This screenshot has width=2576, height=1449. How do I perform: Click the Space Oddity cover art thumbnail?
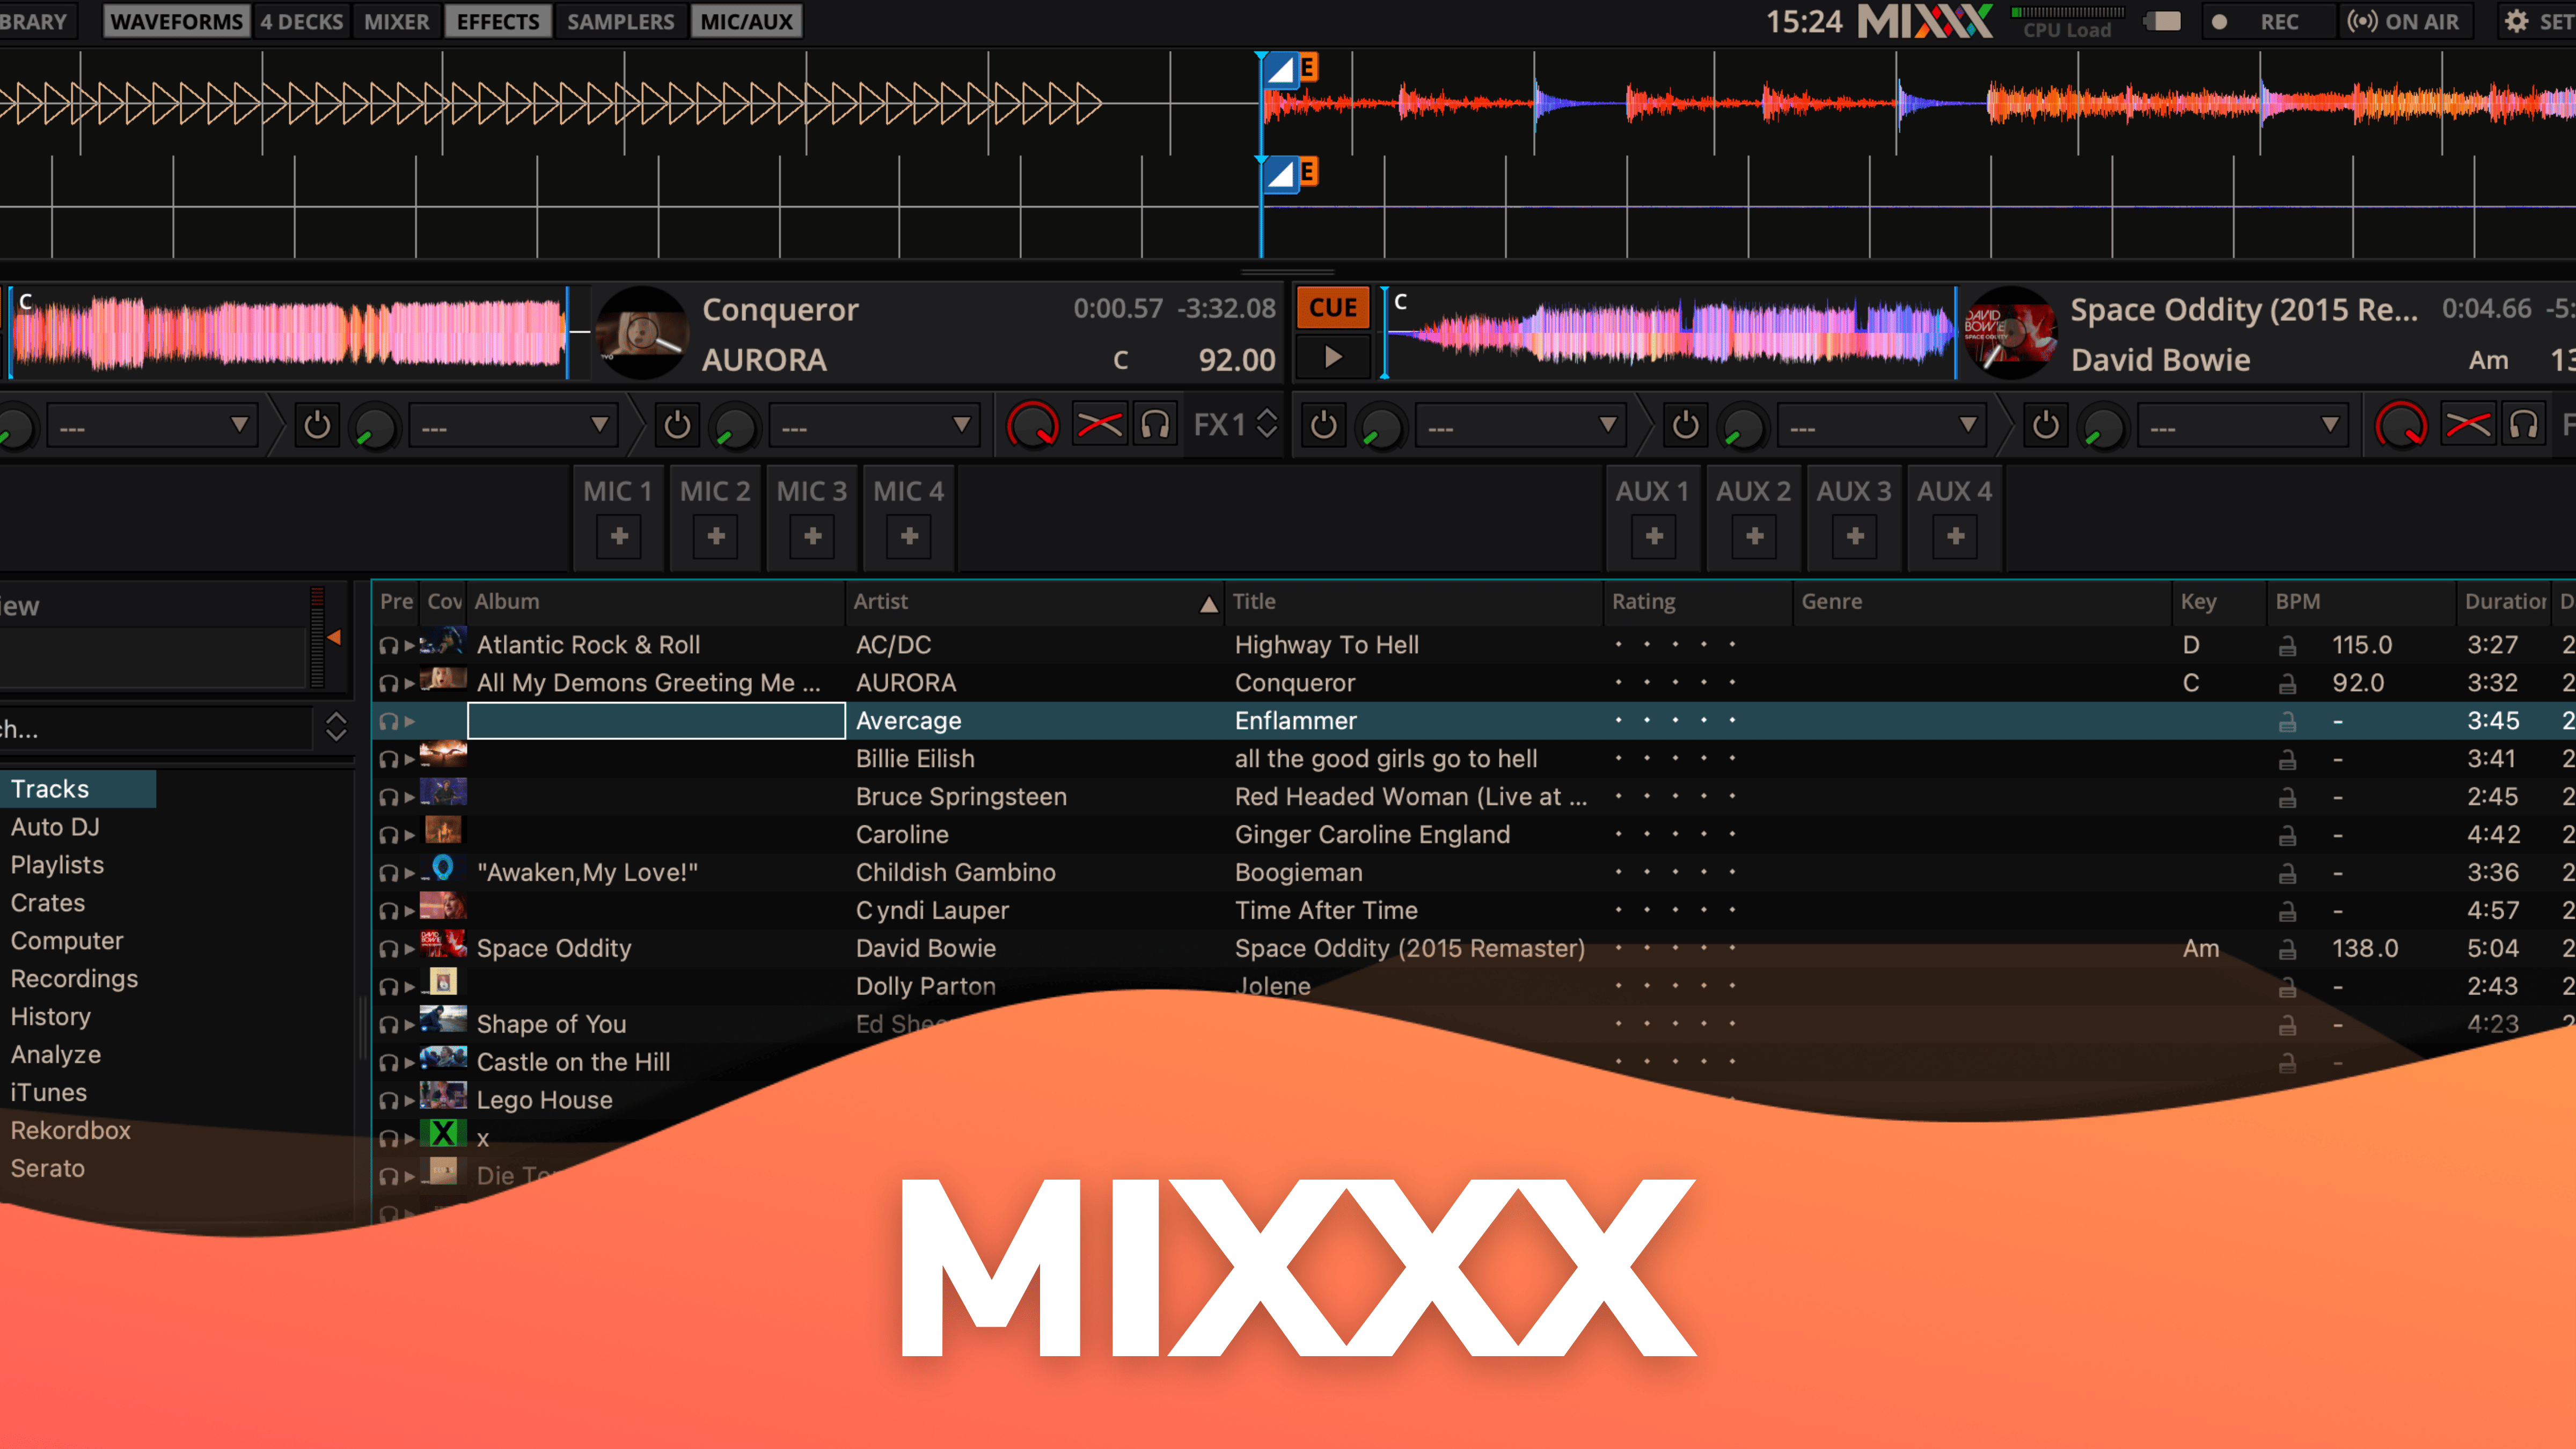coord(2010,333)
